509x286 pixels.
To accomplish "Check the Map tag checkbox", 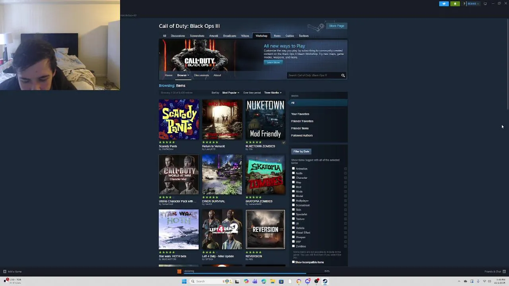I will pos(293,182).
